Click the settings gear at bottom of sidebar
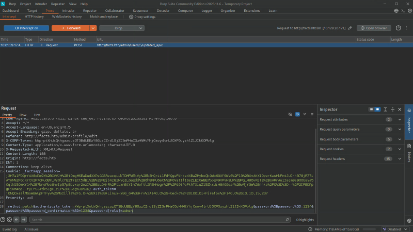 coord(409,221)
